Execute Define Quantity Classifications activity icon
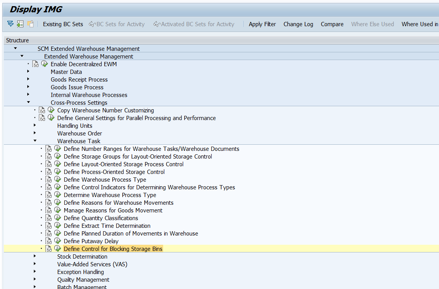 click(x=57, y=218)
